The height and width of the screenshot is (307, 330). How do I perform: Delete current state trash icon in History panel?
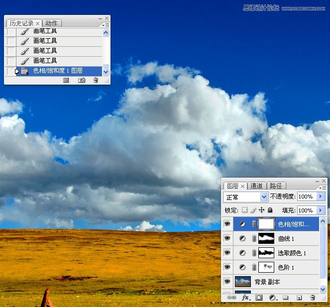(96, 80)
